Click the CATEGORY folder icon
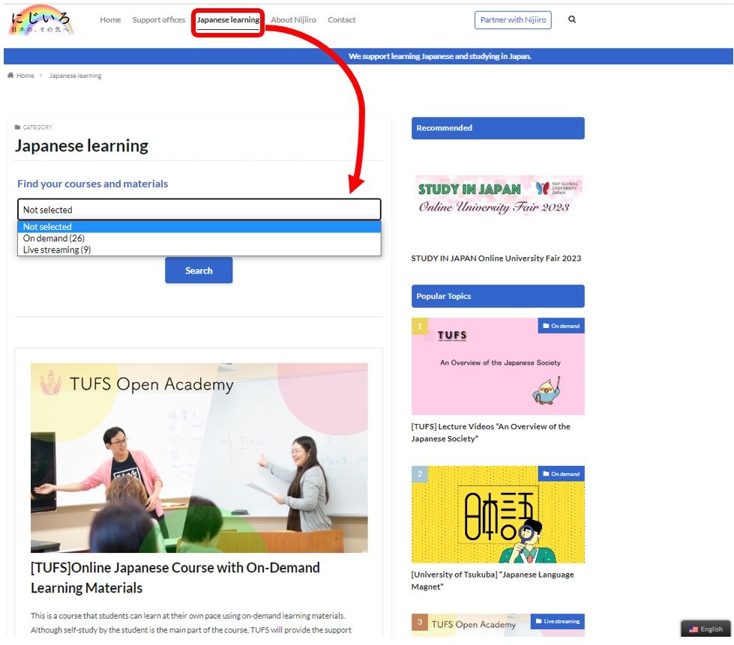Screen dimensions: 734x645 click(x=17, y=127)
